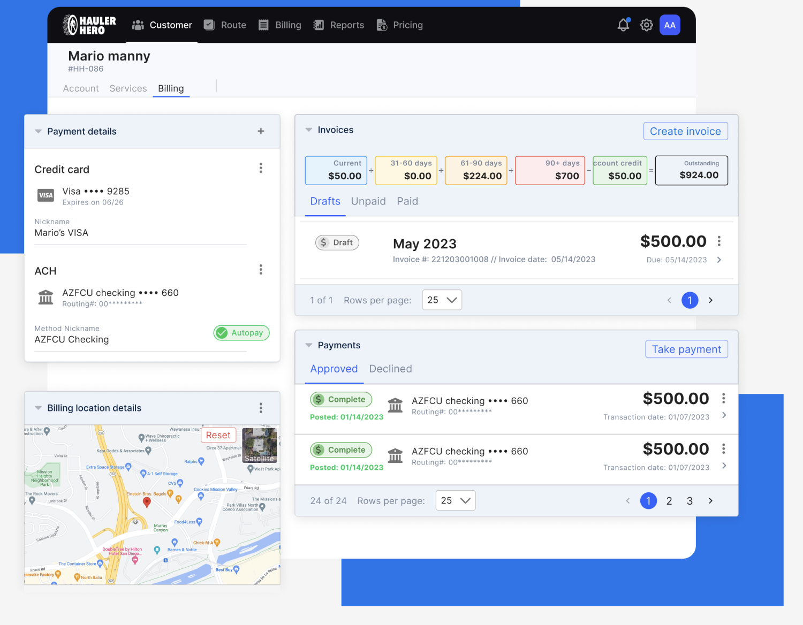The image size is (803, 625).
Task: Click the bank icon beside AZFCU checking
Action: click(x=46, y=297)
